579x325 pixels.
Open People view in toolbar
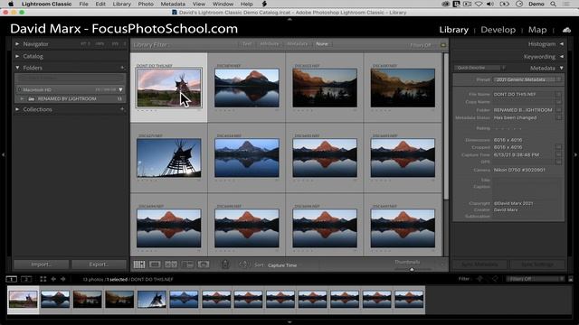(x=204, y=265)
